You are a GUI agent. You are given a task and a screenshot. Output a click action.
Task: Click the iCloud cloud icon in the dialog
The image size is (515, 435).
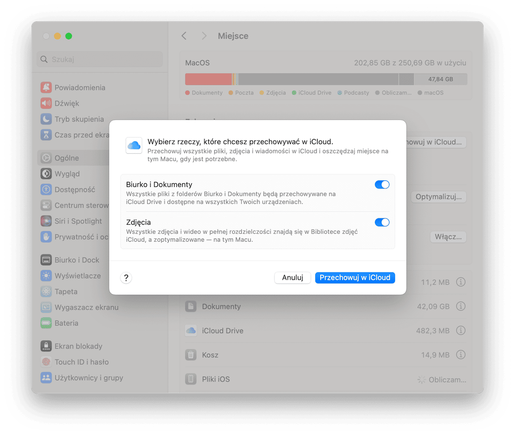[x=134, y=145]
